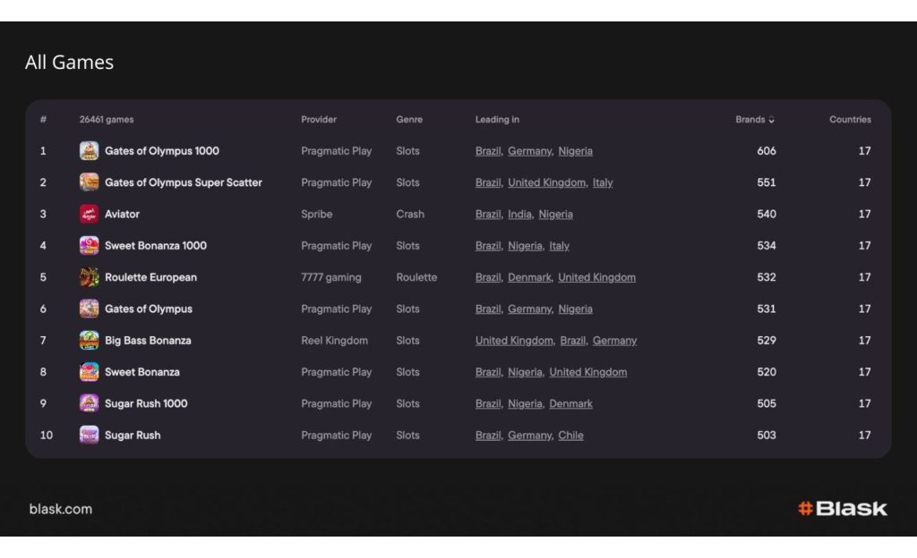Click the Leading in column header
917x558 pixels.
[497, 120]
